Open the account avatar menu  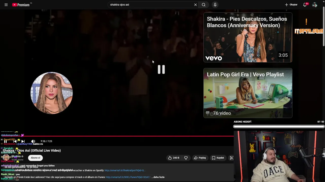[315, 5]
